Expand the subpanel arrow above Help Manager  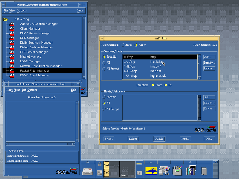pos(190,162)
